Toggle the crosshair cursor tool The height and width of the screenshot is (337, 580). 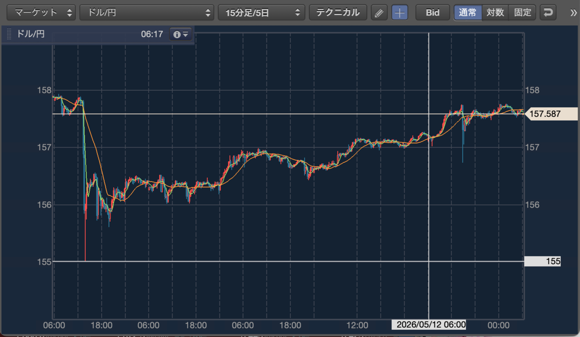point(399,13)
